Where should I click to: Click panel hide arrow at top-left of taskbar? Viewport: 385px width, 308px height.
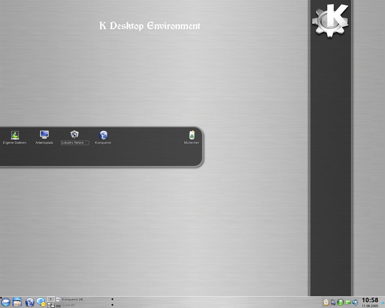1,297
